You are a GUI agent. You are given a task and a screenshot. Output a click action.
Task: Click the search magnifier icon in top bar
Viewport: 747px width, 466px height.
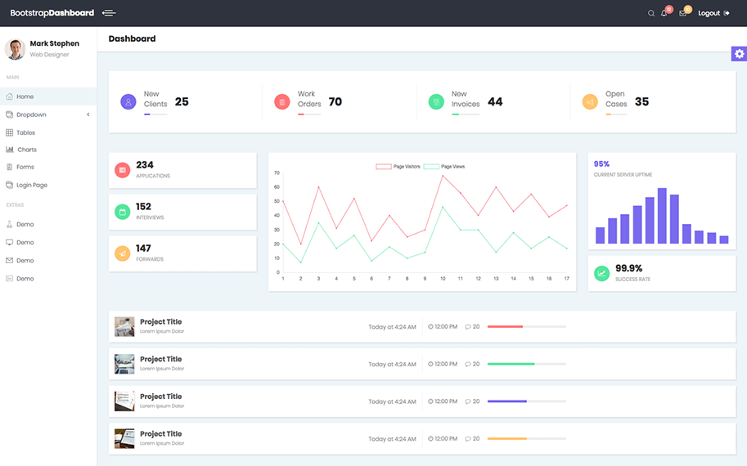pyautogui.click(x=651, y=13)
